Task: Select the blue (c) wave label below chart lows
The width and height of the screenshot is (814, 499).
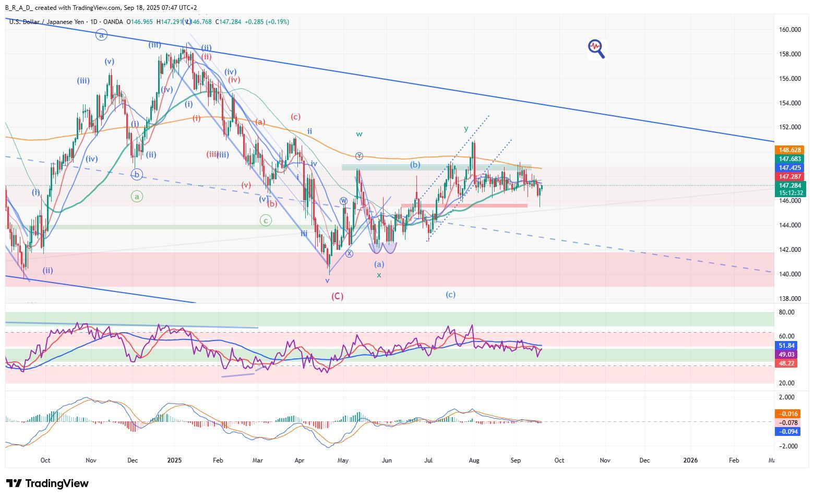Action: coord(450,295)
